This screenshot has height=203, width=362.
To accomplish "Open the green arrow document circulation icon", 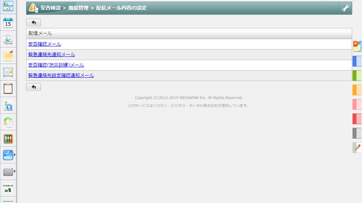I will pyautogui.click(x=8, y=122).
